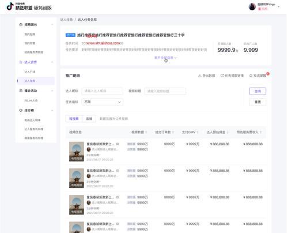Image resolution: width=288 pixels, height=233 pixels.
Task: Click the 视频信息 column header
Action: (x=75, y=132)
